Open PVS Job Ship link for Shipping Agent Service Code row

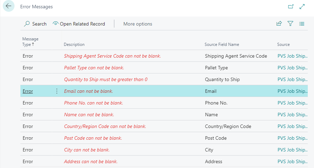[x=292, y=56]
